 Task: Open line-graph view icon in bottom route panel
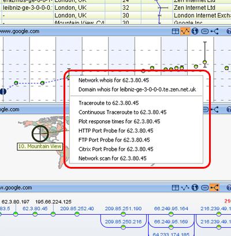[185, 188]
